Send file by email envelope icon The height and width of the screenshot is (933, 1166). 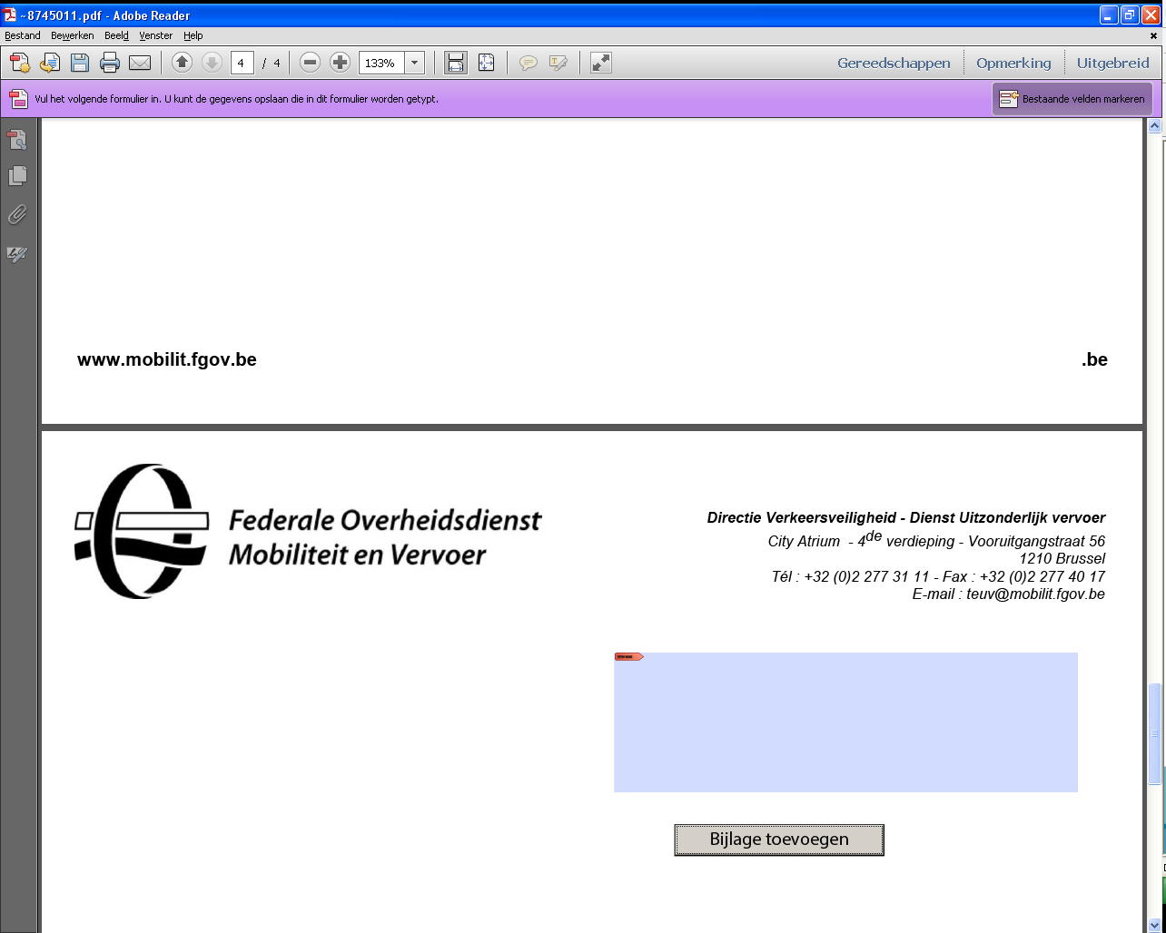coord(140,63)
